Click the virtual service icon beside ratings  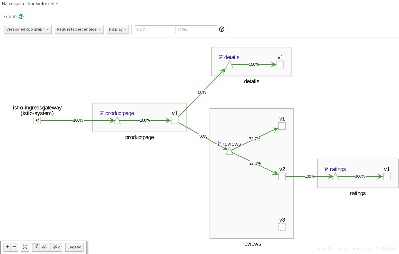pyautogui.click(x=326, y=169)
